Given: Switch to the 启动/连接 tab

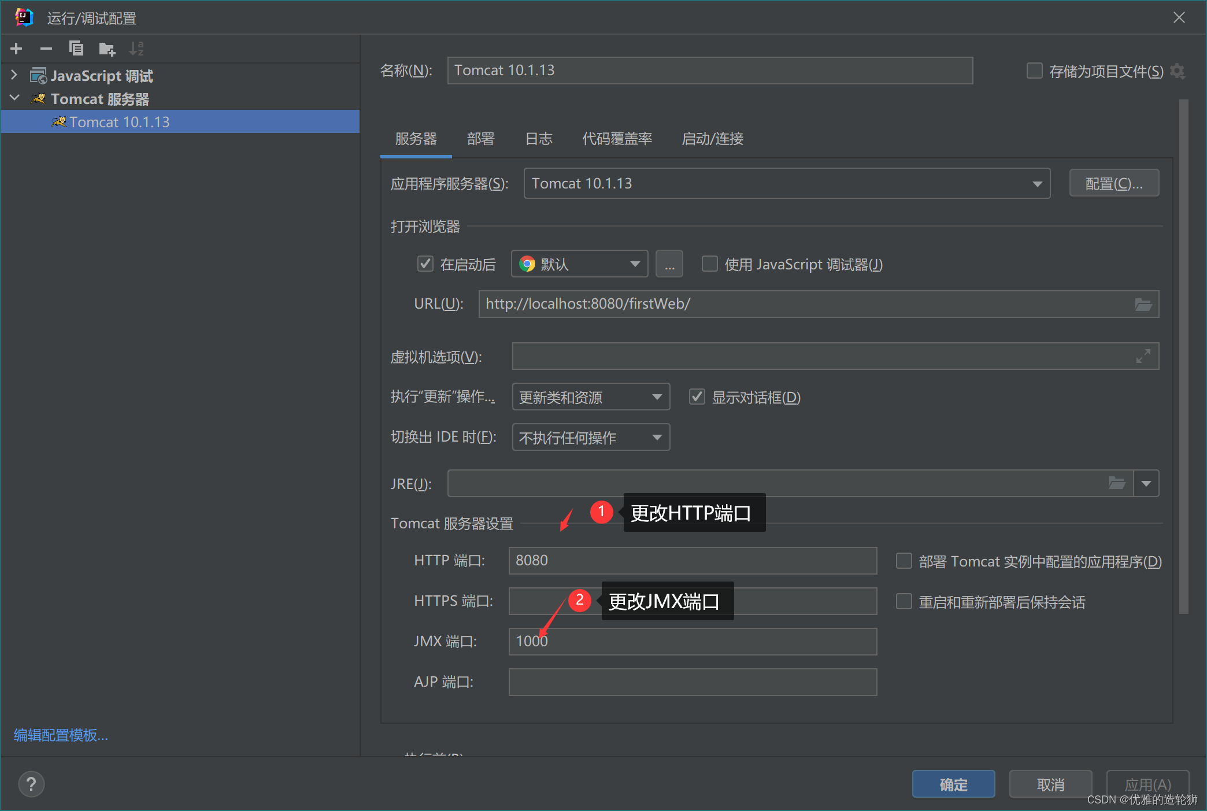Looking at the screenshot, I should (712, 139).
